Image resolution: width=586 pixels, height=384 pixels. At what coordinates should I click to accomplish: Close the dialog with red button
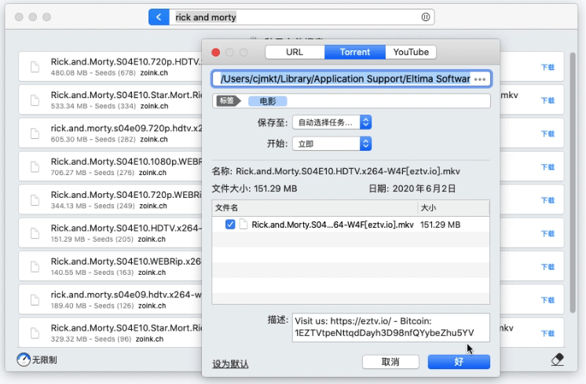(x=216, y=53)
